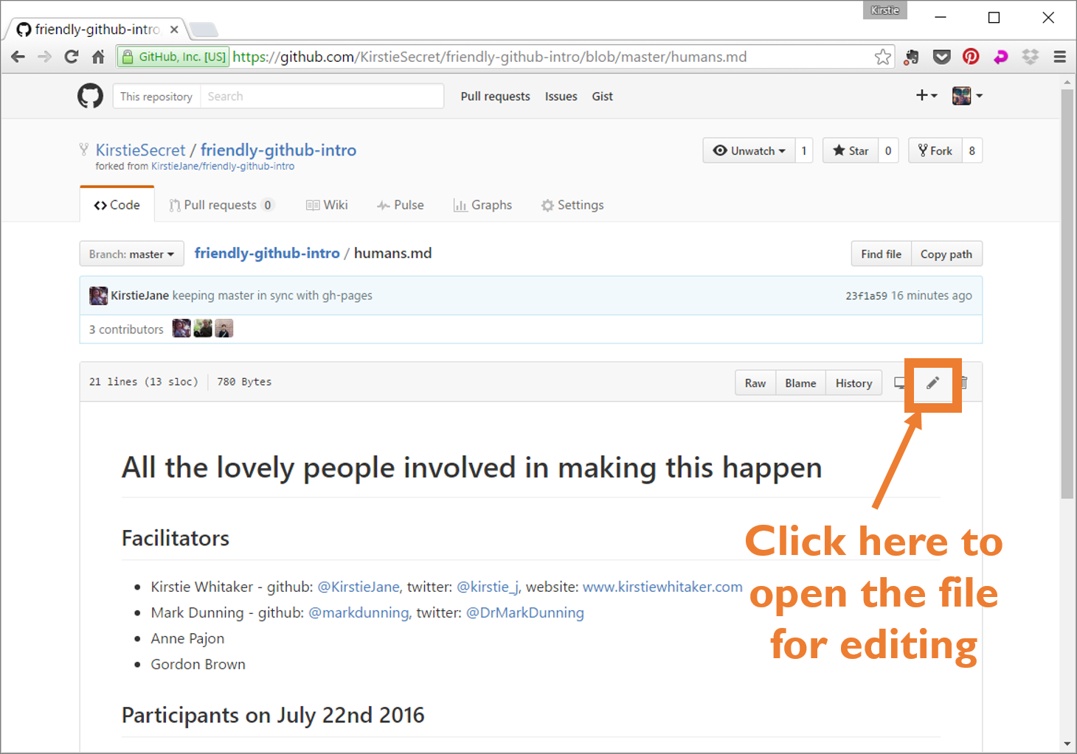Image resolution: width=1077 pixels, height=754 pixels.
Task: Click Issues in top navigation
Action: 561,97
